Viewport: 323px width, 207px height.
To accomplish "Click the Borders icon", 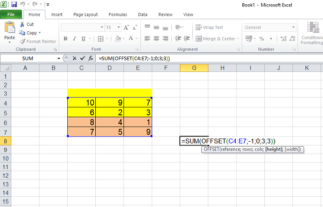I will 101,39.
